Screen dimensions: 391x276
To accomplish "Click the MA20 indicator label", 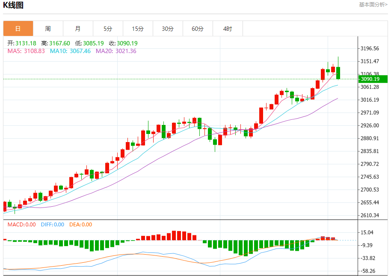I will [x=116, y=51].
